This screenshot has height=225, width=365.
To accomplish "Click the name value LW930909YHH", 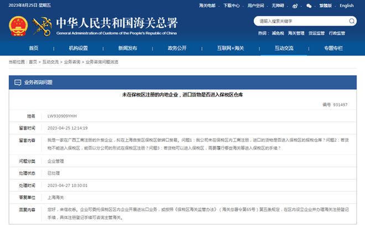I will pos(62,116).
